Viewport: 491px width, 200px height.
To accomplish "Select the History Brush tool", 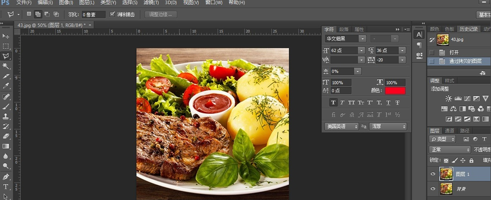I will pos(5,126).
